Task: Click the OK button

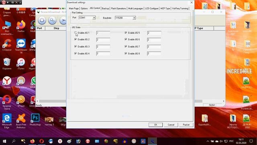Action: 155,125
